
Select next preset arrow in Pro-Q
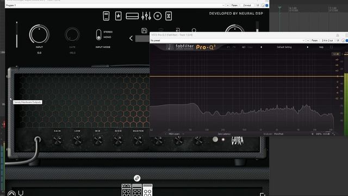307,47
